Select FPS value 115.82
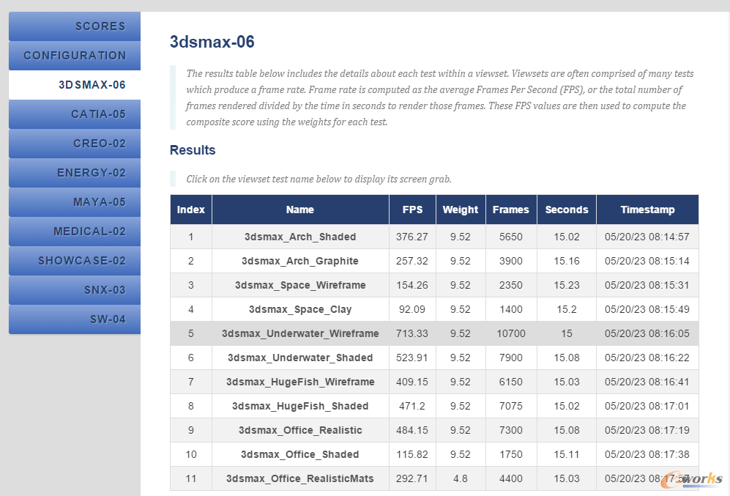The width and height of the screenshot is (730, 496). [x=412, y=454]
